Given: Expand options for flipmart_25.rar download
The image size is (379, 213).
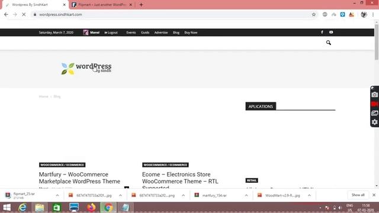Looking at the screenshot, I should (x=57, y=195).
